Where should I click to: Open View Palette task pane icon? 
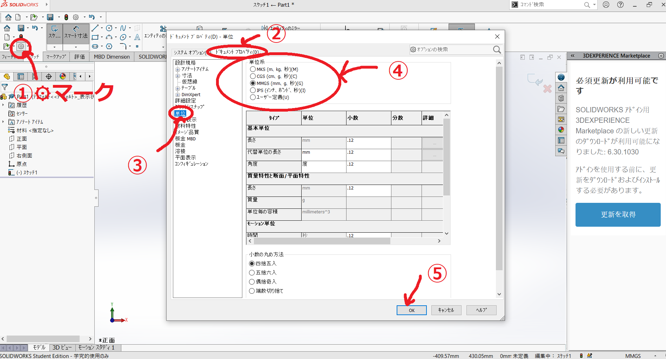[561, 119]
